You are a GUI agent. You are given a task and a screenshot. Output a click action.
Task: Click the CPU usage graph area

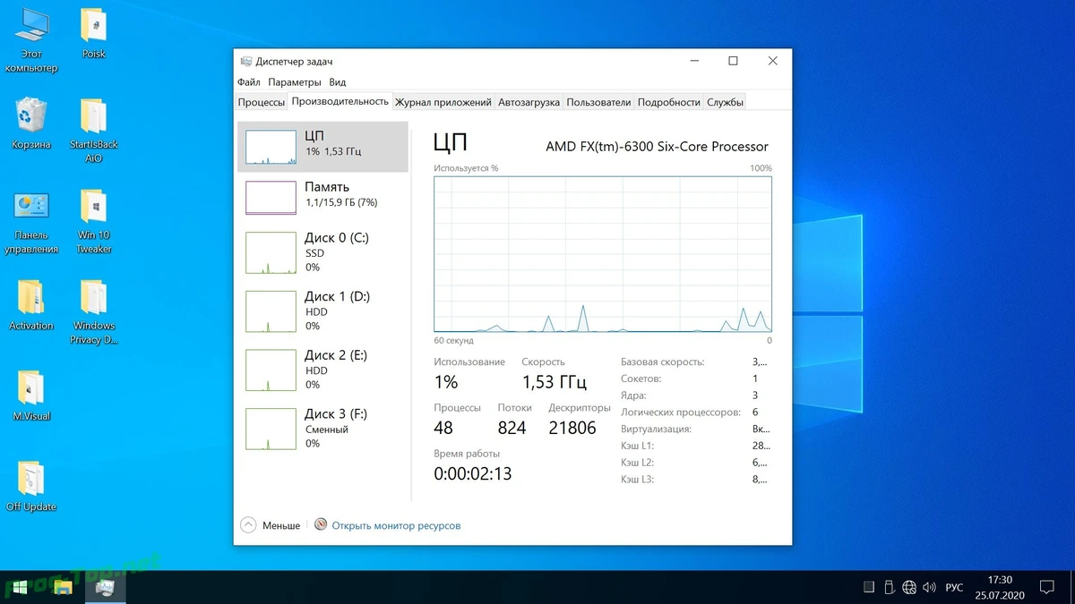[603, 254]
